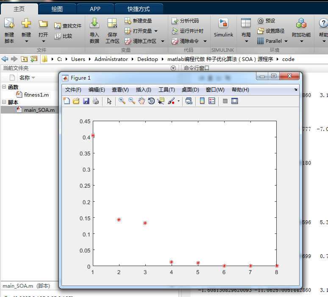The image size is (328, 297).
Task: Click Hide Plot Tools icon
Action: click(225, 101)
